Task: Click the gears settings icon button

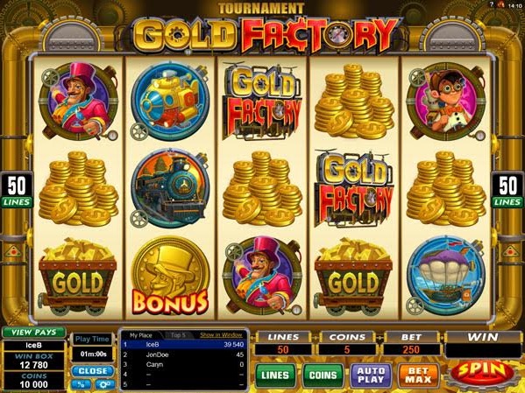Action: [x=105, y=384]
